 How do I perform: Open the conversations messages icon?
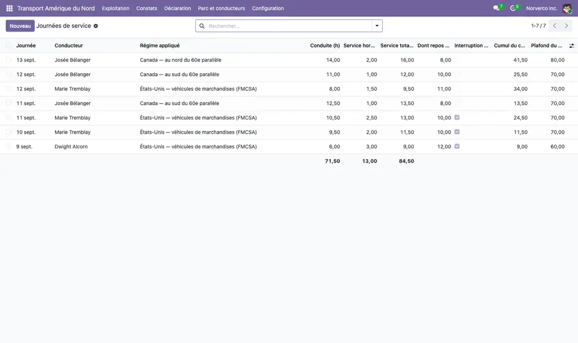[496, 8]
